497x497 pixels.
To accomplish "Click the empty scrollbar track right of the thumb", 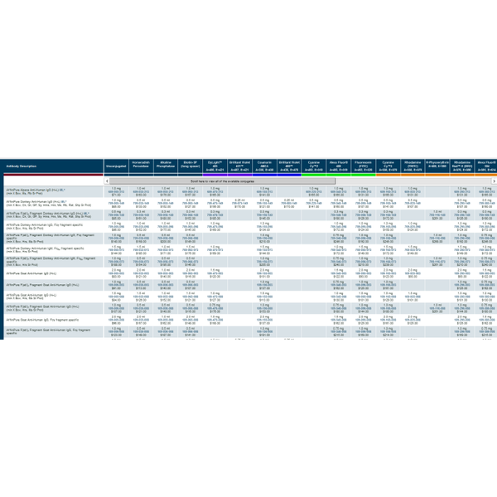I will 413,181.
